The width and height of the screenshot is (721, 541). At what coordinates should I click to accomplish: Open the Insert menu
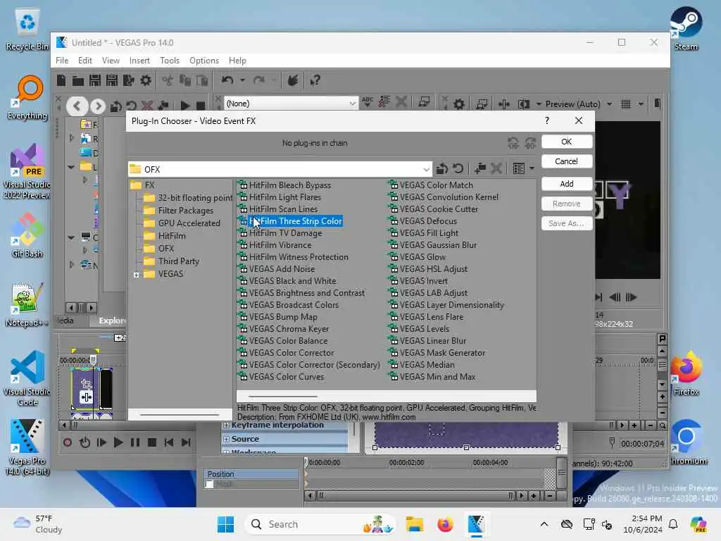pos(139,61)
